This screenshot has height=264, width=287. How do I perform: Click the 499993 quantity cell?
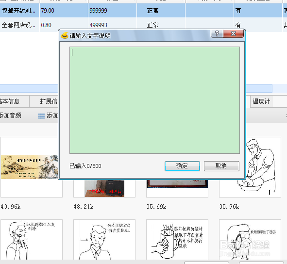pos(112,25)
